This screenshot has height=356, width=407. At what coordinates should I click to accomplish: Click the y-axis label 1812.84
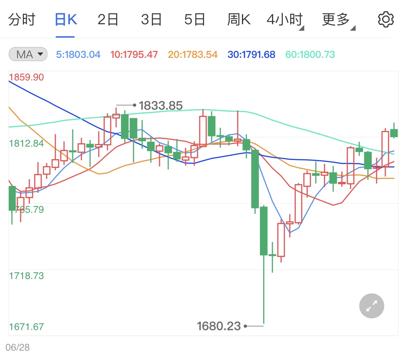click(26, 143)
